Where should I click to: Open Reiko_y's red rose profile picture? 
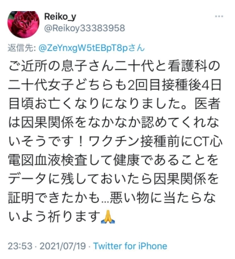23,24
